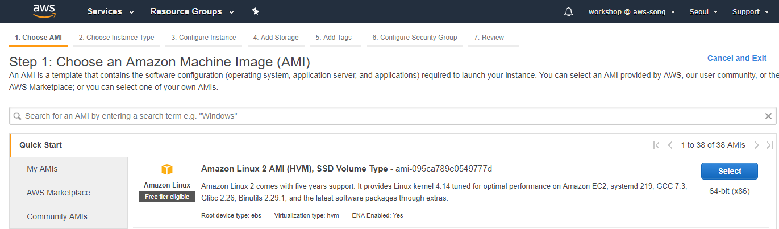Open the Quick Start category
Viewport: 779px width, 229px height.
point(69,145)
